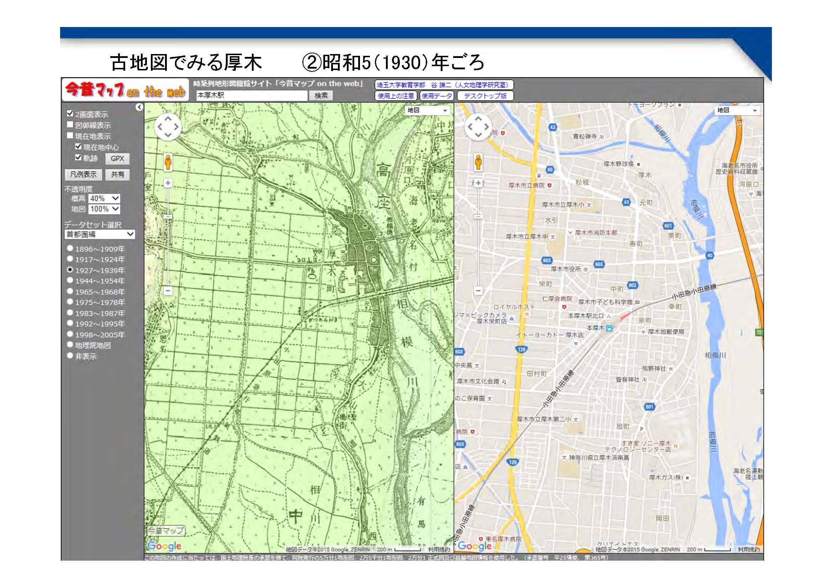Open 利用規約 link on old map
Screen dimensions: 832x588
439,550
